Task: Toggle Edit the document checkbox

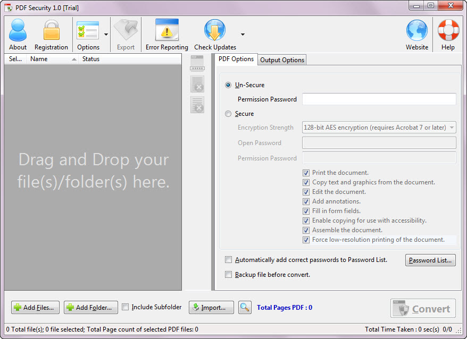Action: point(306,192)
